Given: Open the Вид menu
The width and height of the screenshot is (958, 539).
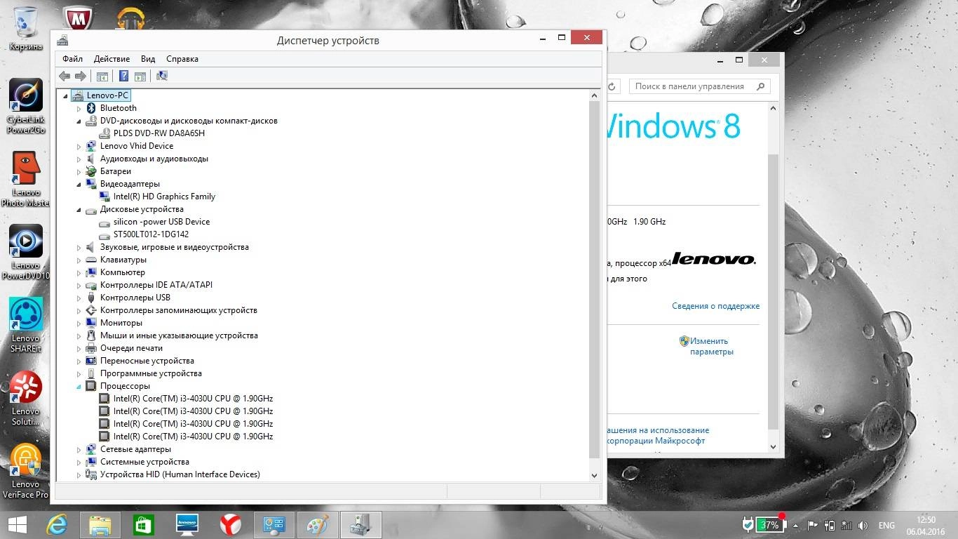Looking at the screenshot, I should (x=148, y=59).
